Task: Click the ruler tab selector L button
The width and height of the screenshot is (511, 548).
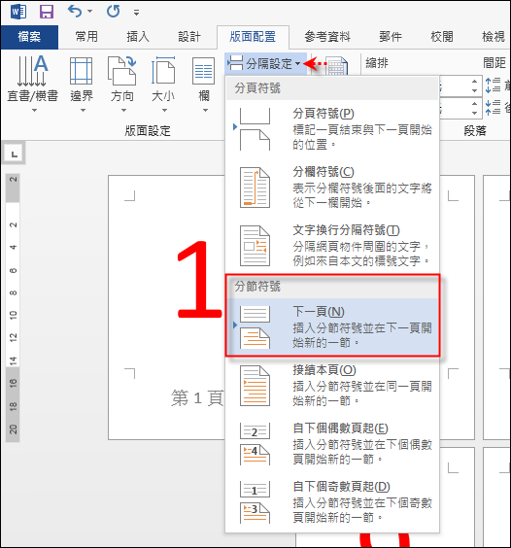Action: (x=14, y=154)
